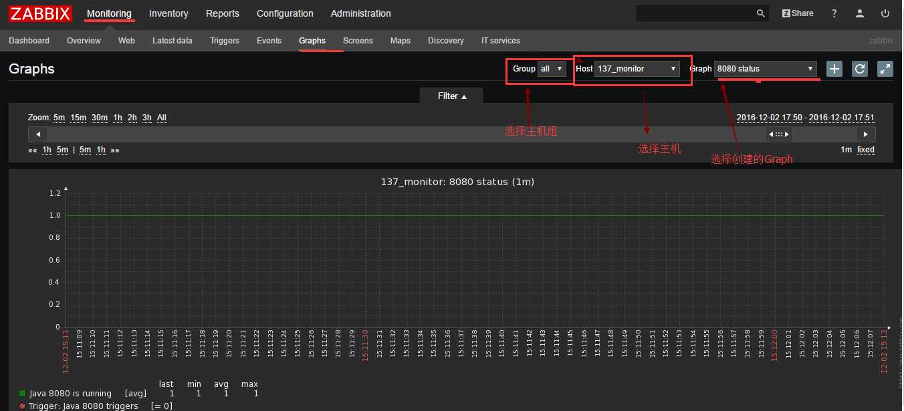Click inside the top search field
904x411 pixels.
pos(695,13)
